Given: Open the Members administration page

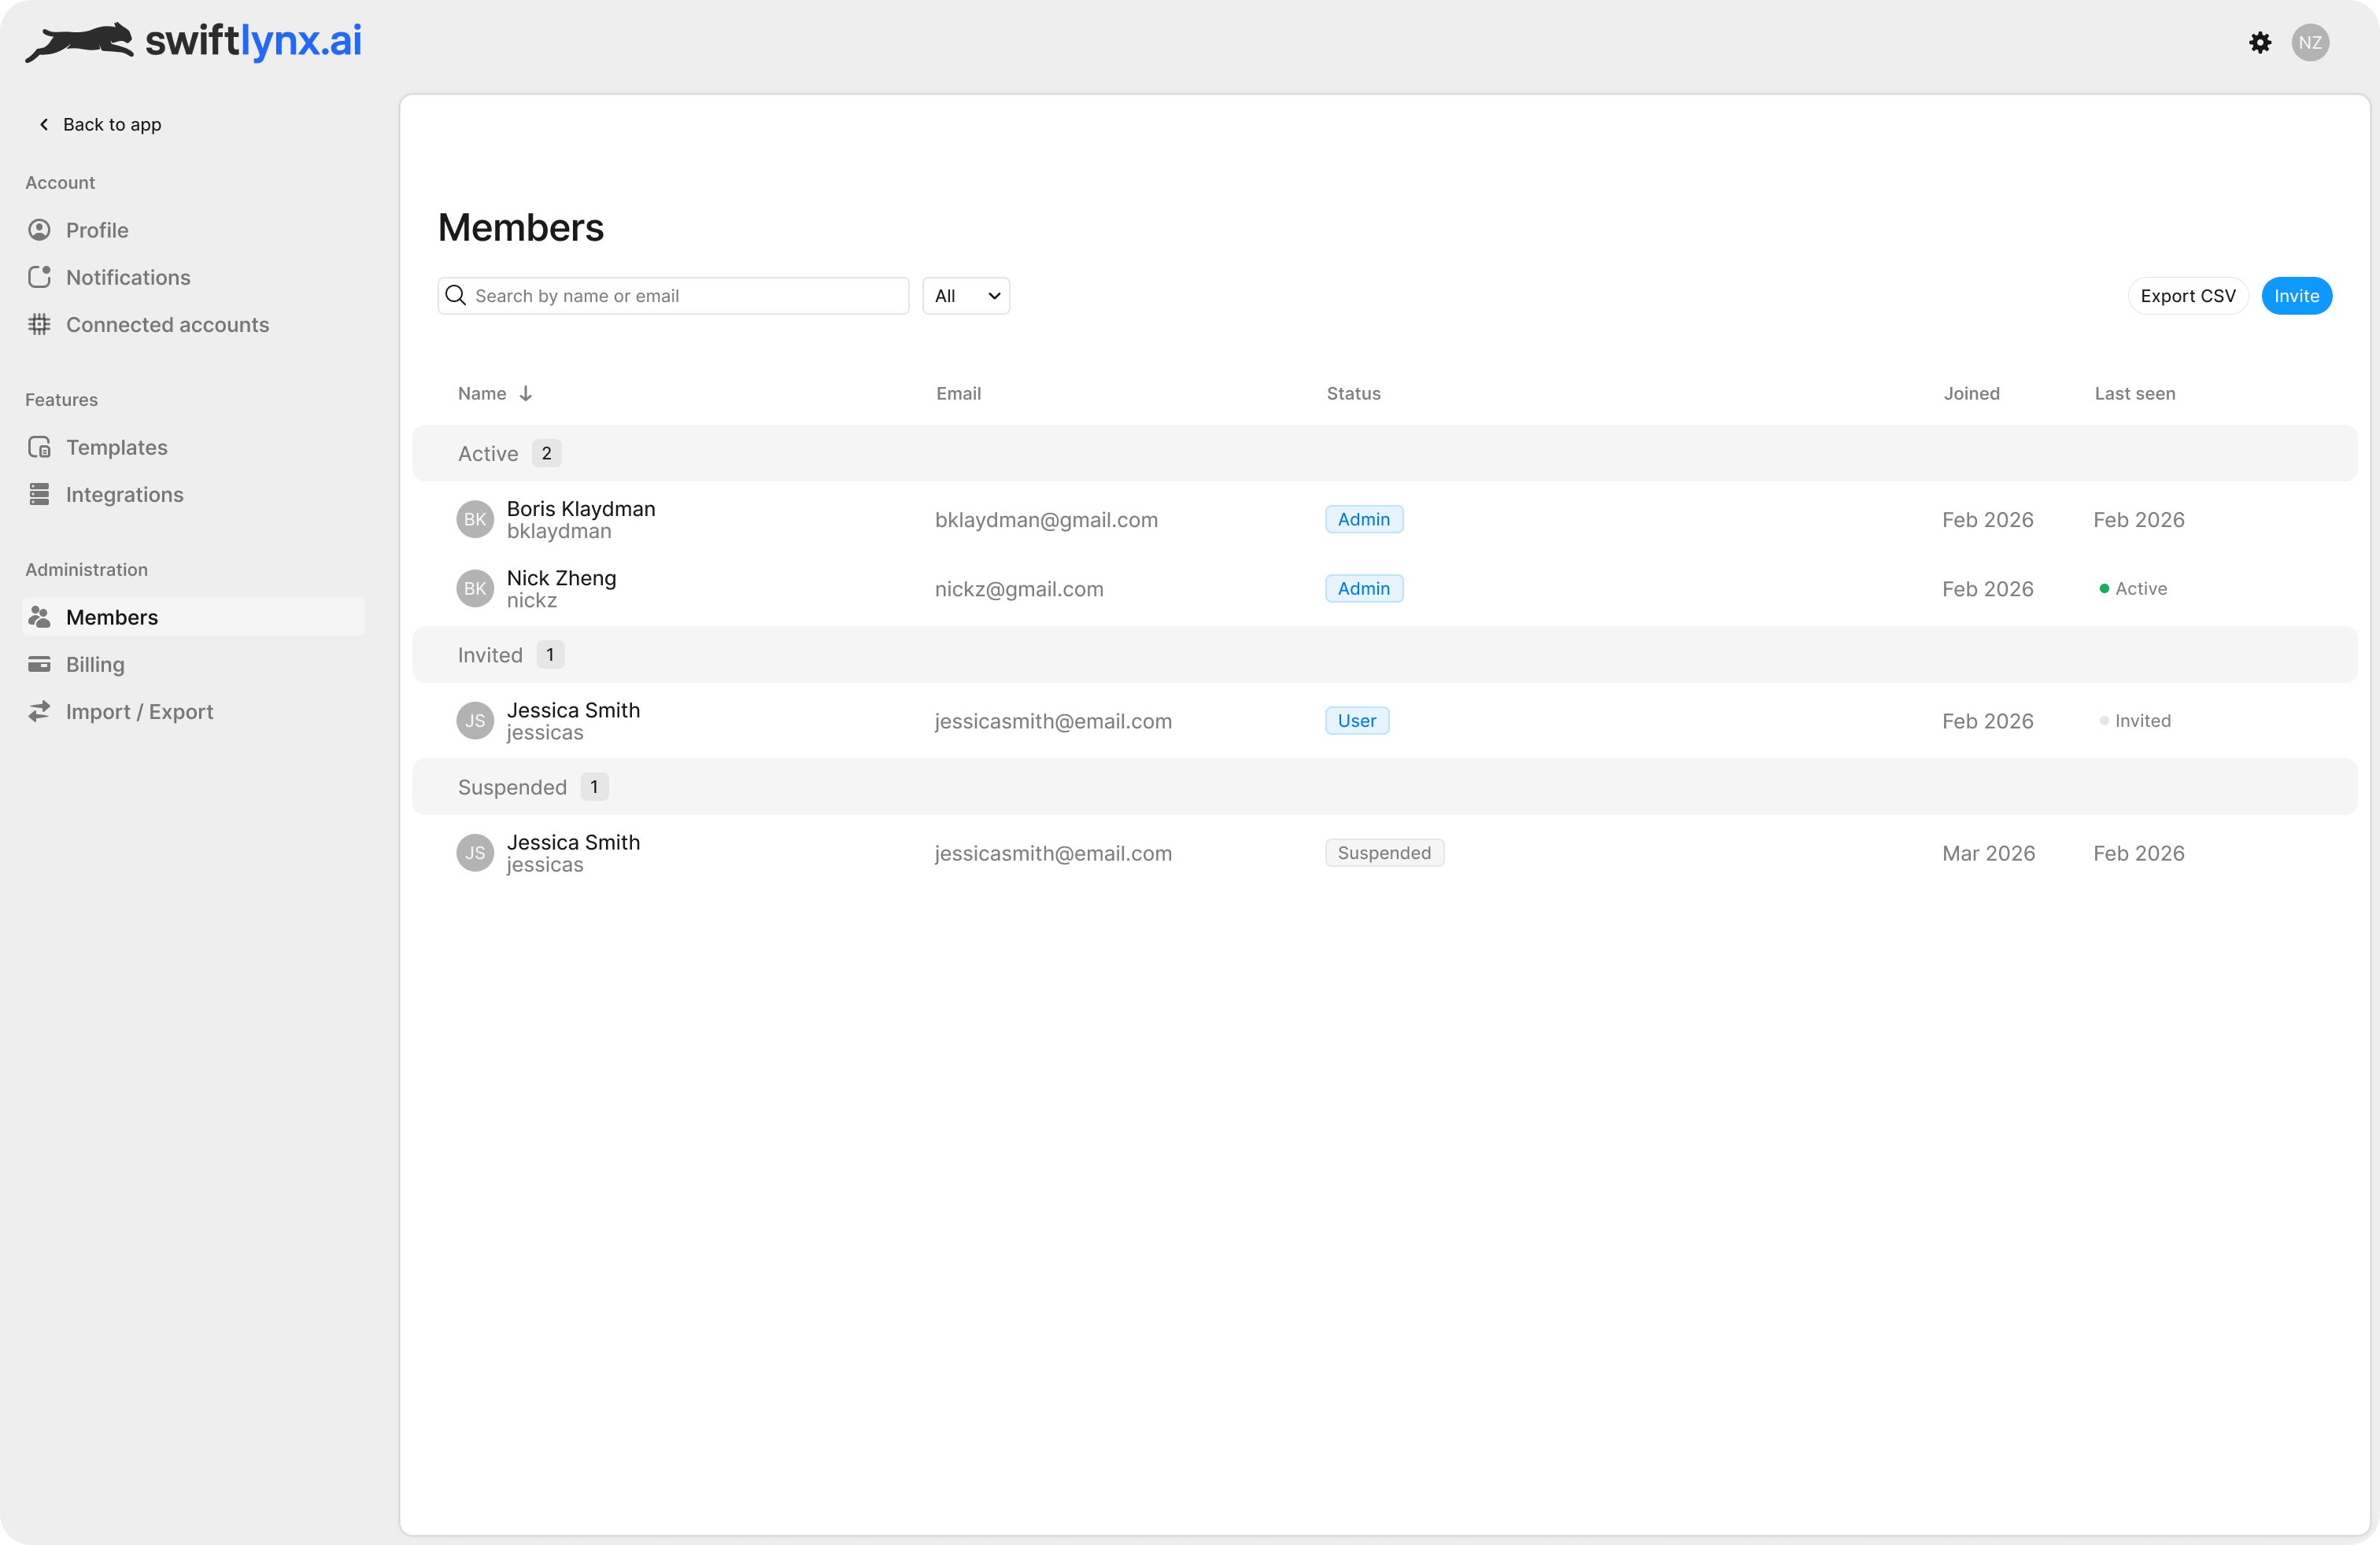Looking at the screenshot, I should click(x=112, y=617).
